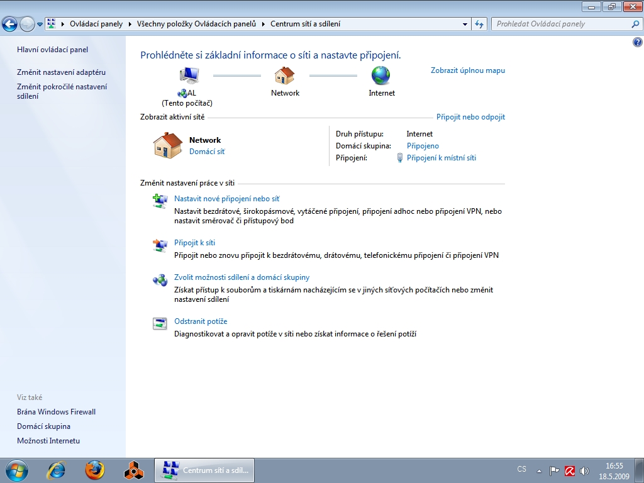The image size is (644, 483).
Task: Click the Ovládací panely breadcrumb
Action: click(x=96, y=24)
